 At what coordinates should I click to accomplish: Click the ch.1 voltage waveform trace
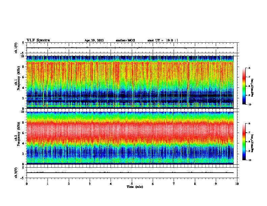130,48
